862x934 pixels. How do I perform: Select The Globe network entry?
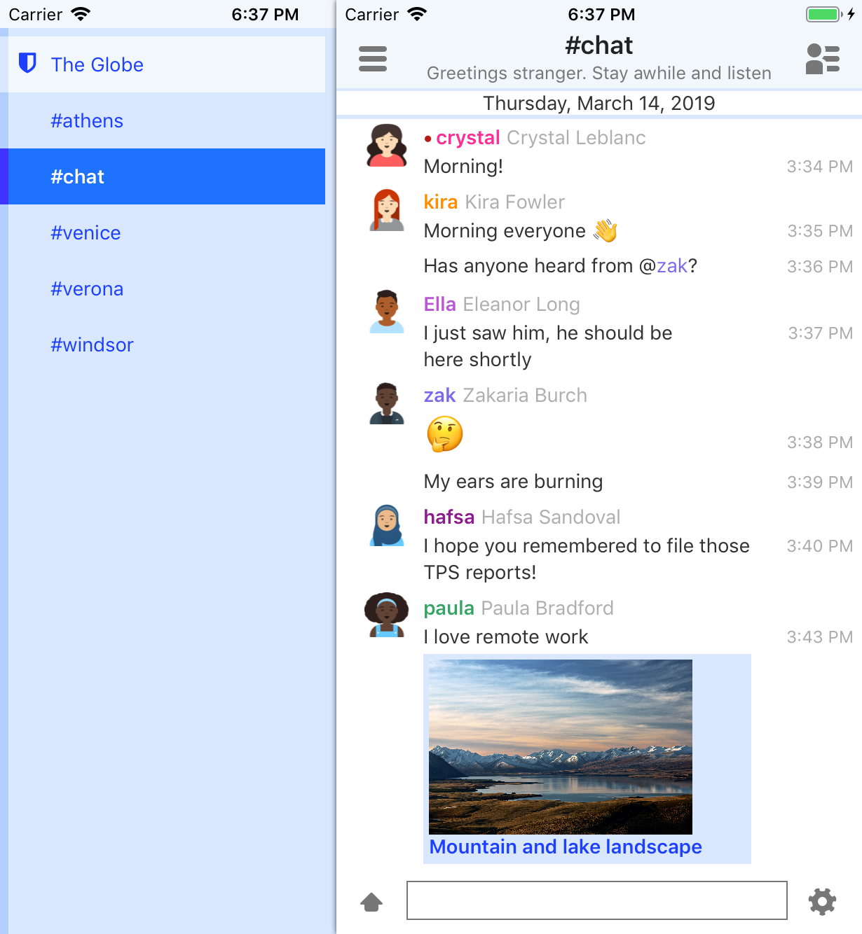[167, 64]
